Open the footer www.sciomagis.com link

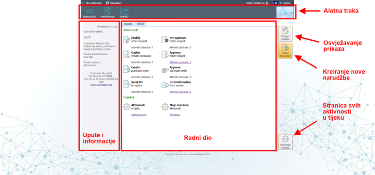click(197, 154)
